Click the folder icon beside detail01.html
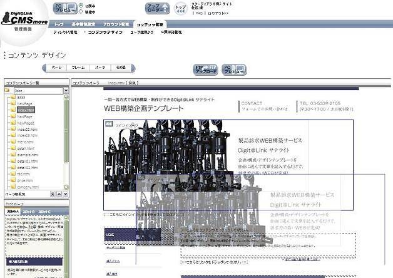The image size is (393, 278). click(x=13, y=161)
